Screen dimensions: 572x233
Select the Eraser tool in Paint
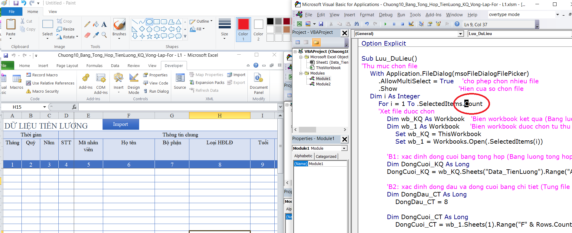tap(87, 35)
